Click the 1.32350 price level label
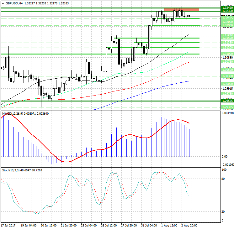 click(227, 11)
